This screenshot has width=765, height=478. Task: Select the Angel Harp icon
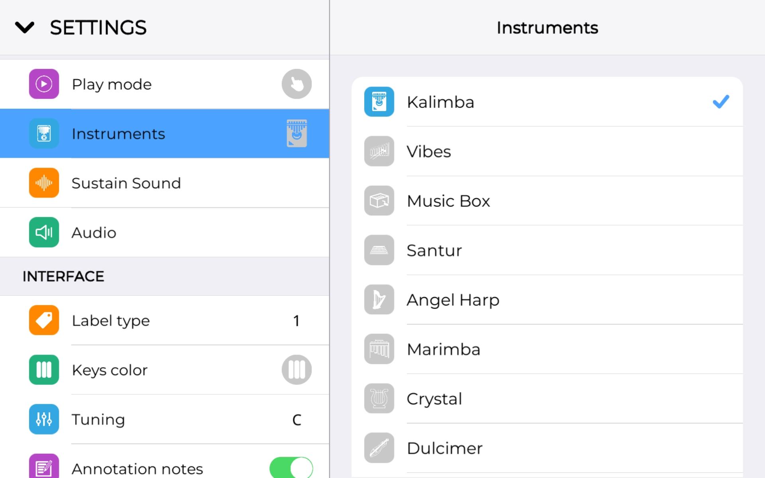point(379,299)
